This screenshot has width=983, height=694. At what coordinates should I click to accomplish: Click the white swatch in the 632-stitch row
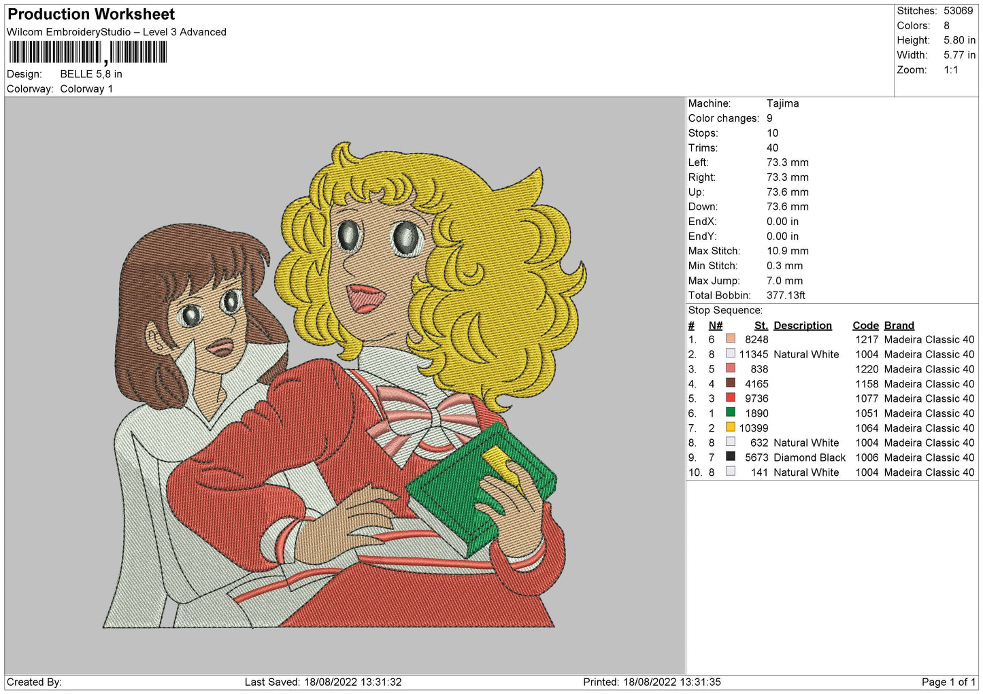coord(730,442)
